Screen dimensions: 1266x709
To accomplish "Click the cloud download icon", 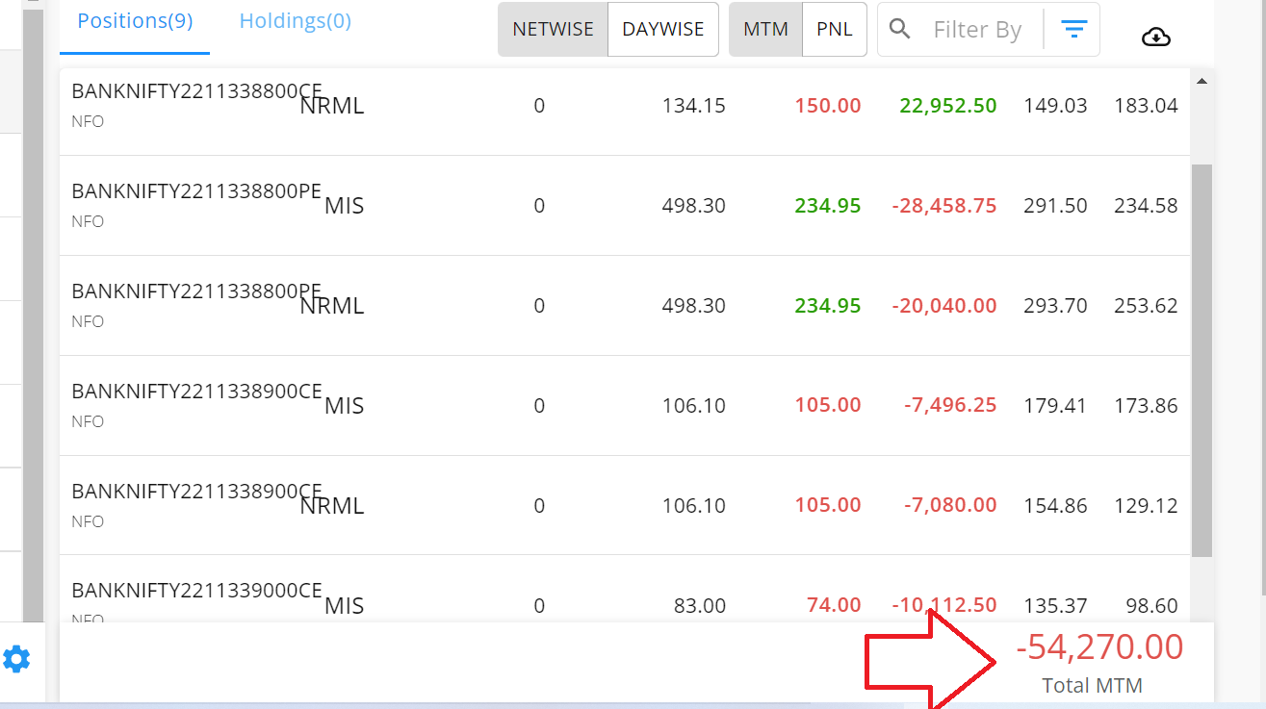I will (1155, 37).
